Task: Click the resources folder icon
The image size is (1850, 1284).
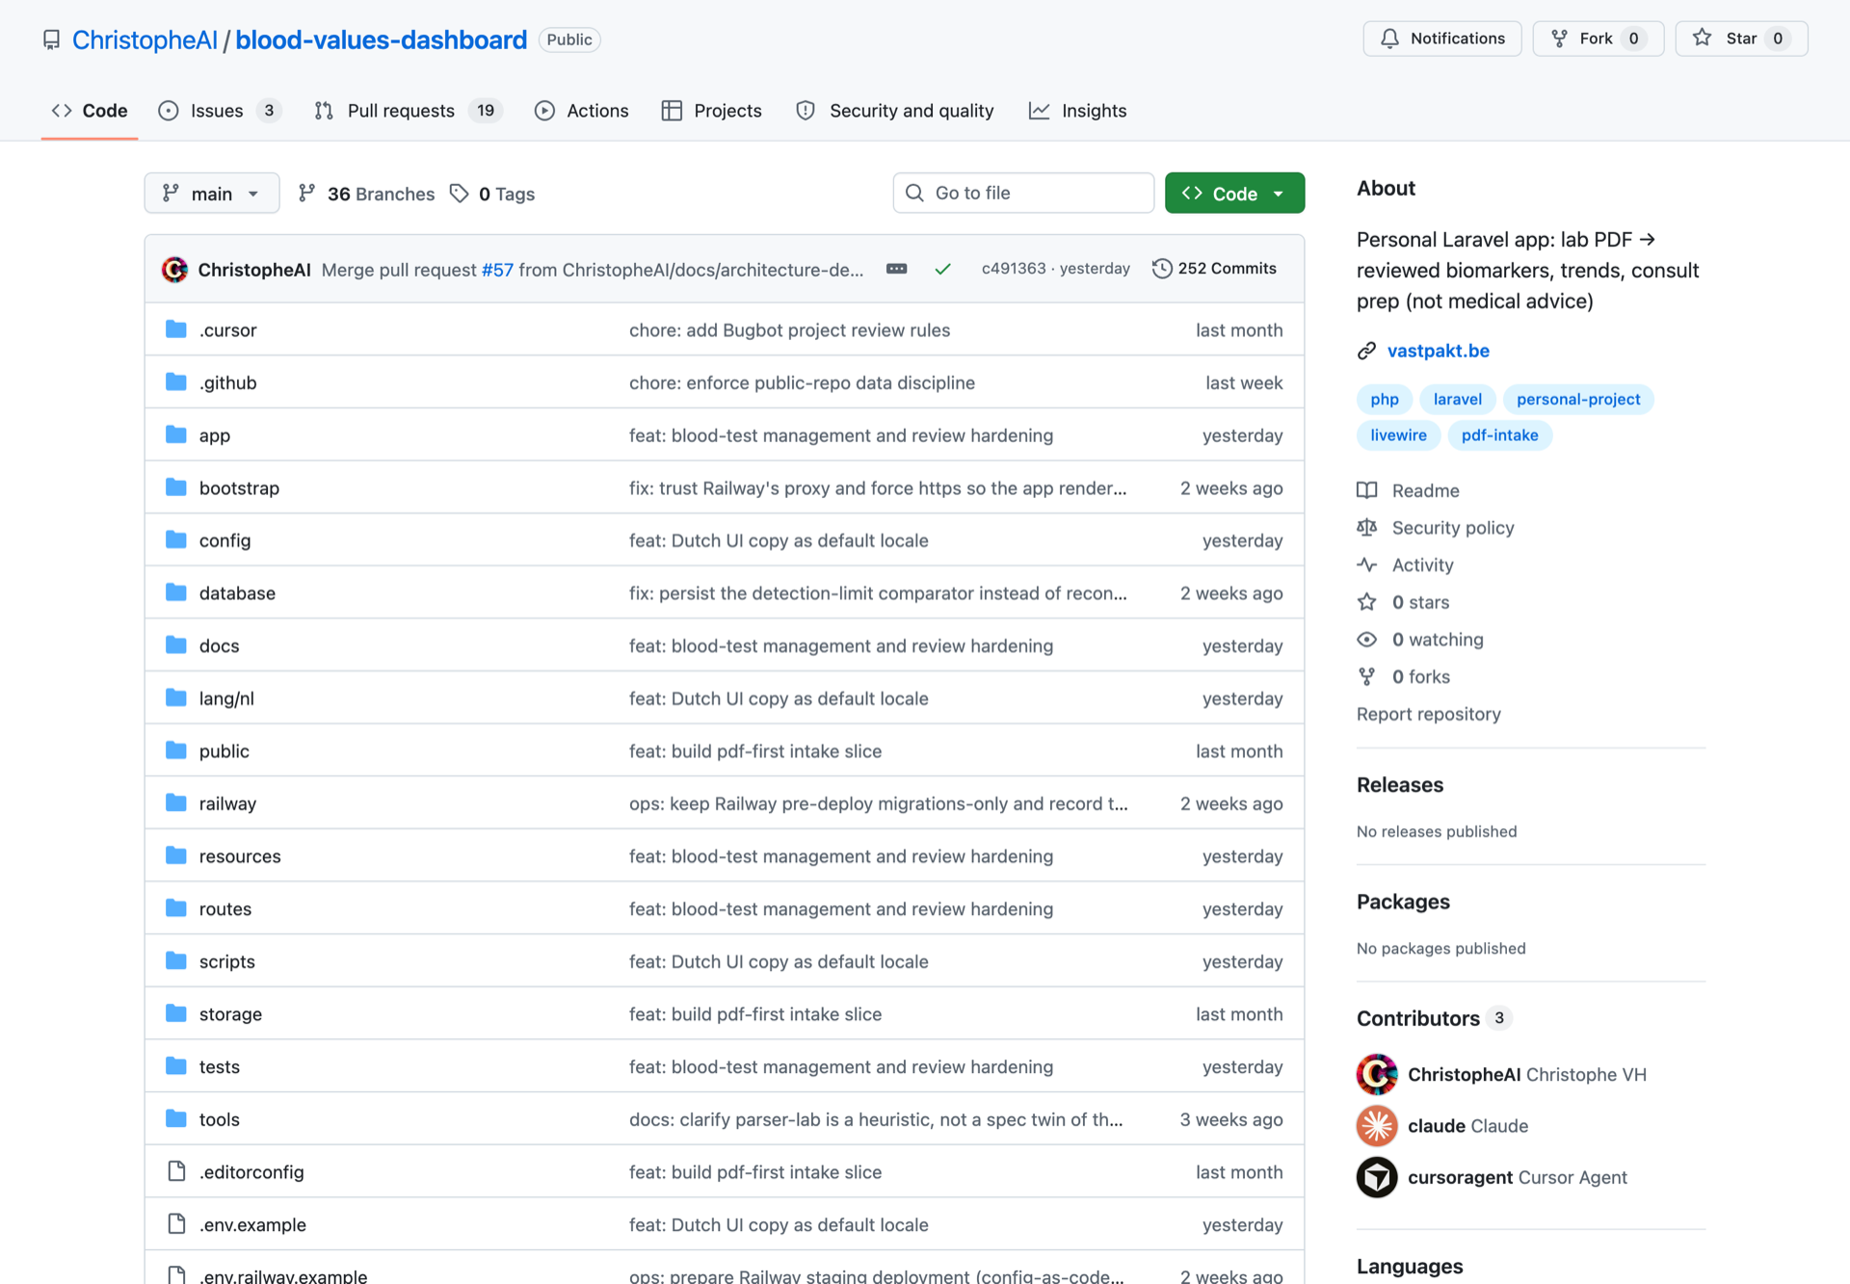Action: [175, 855]
